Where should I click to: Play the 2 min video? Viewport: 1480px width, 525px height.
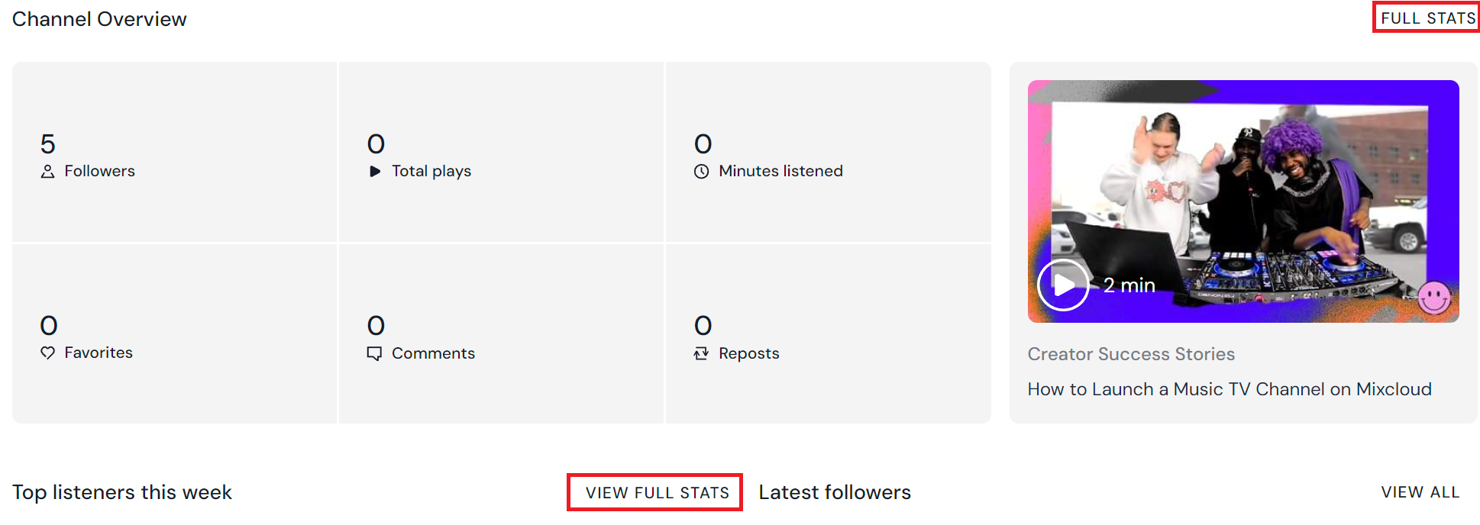(x=1063, y=285)
